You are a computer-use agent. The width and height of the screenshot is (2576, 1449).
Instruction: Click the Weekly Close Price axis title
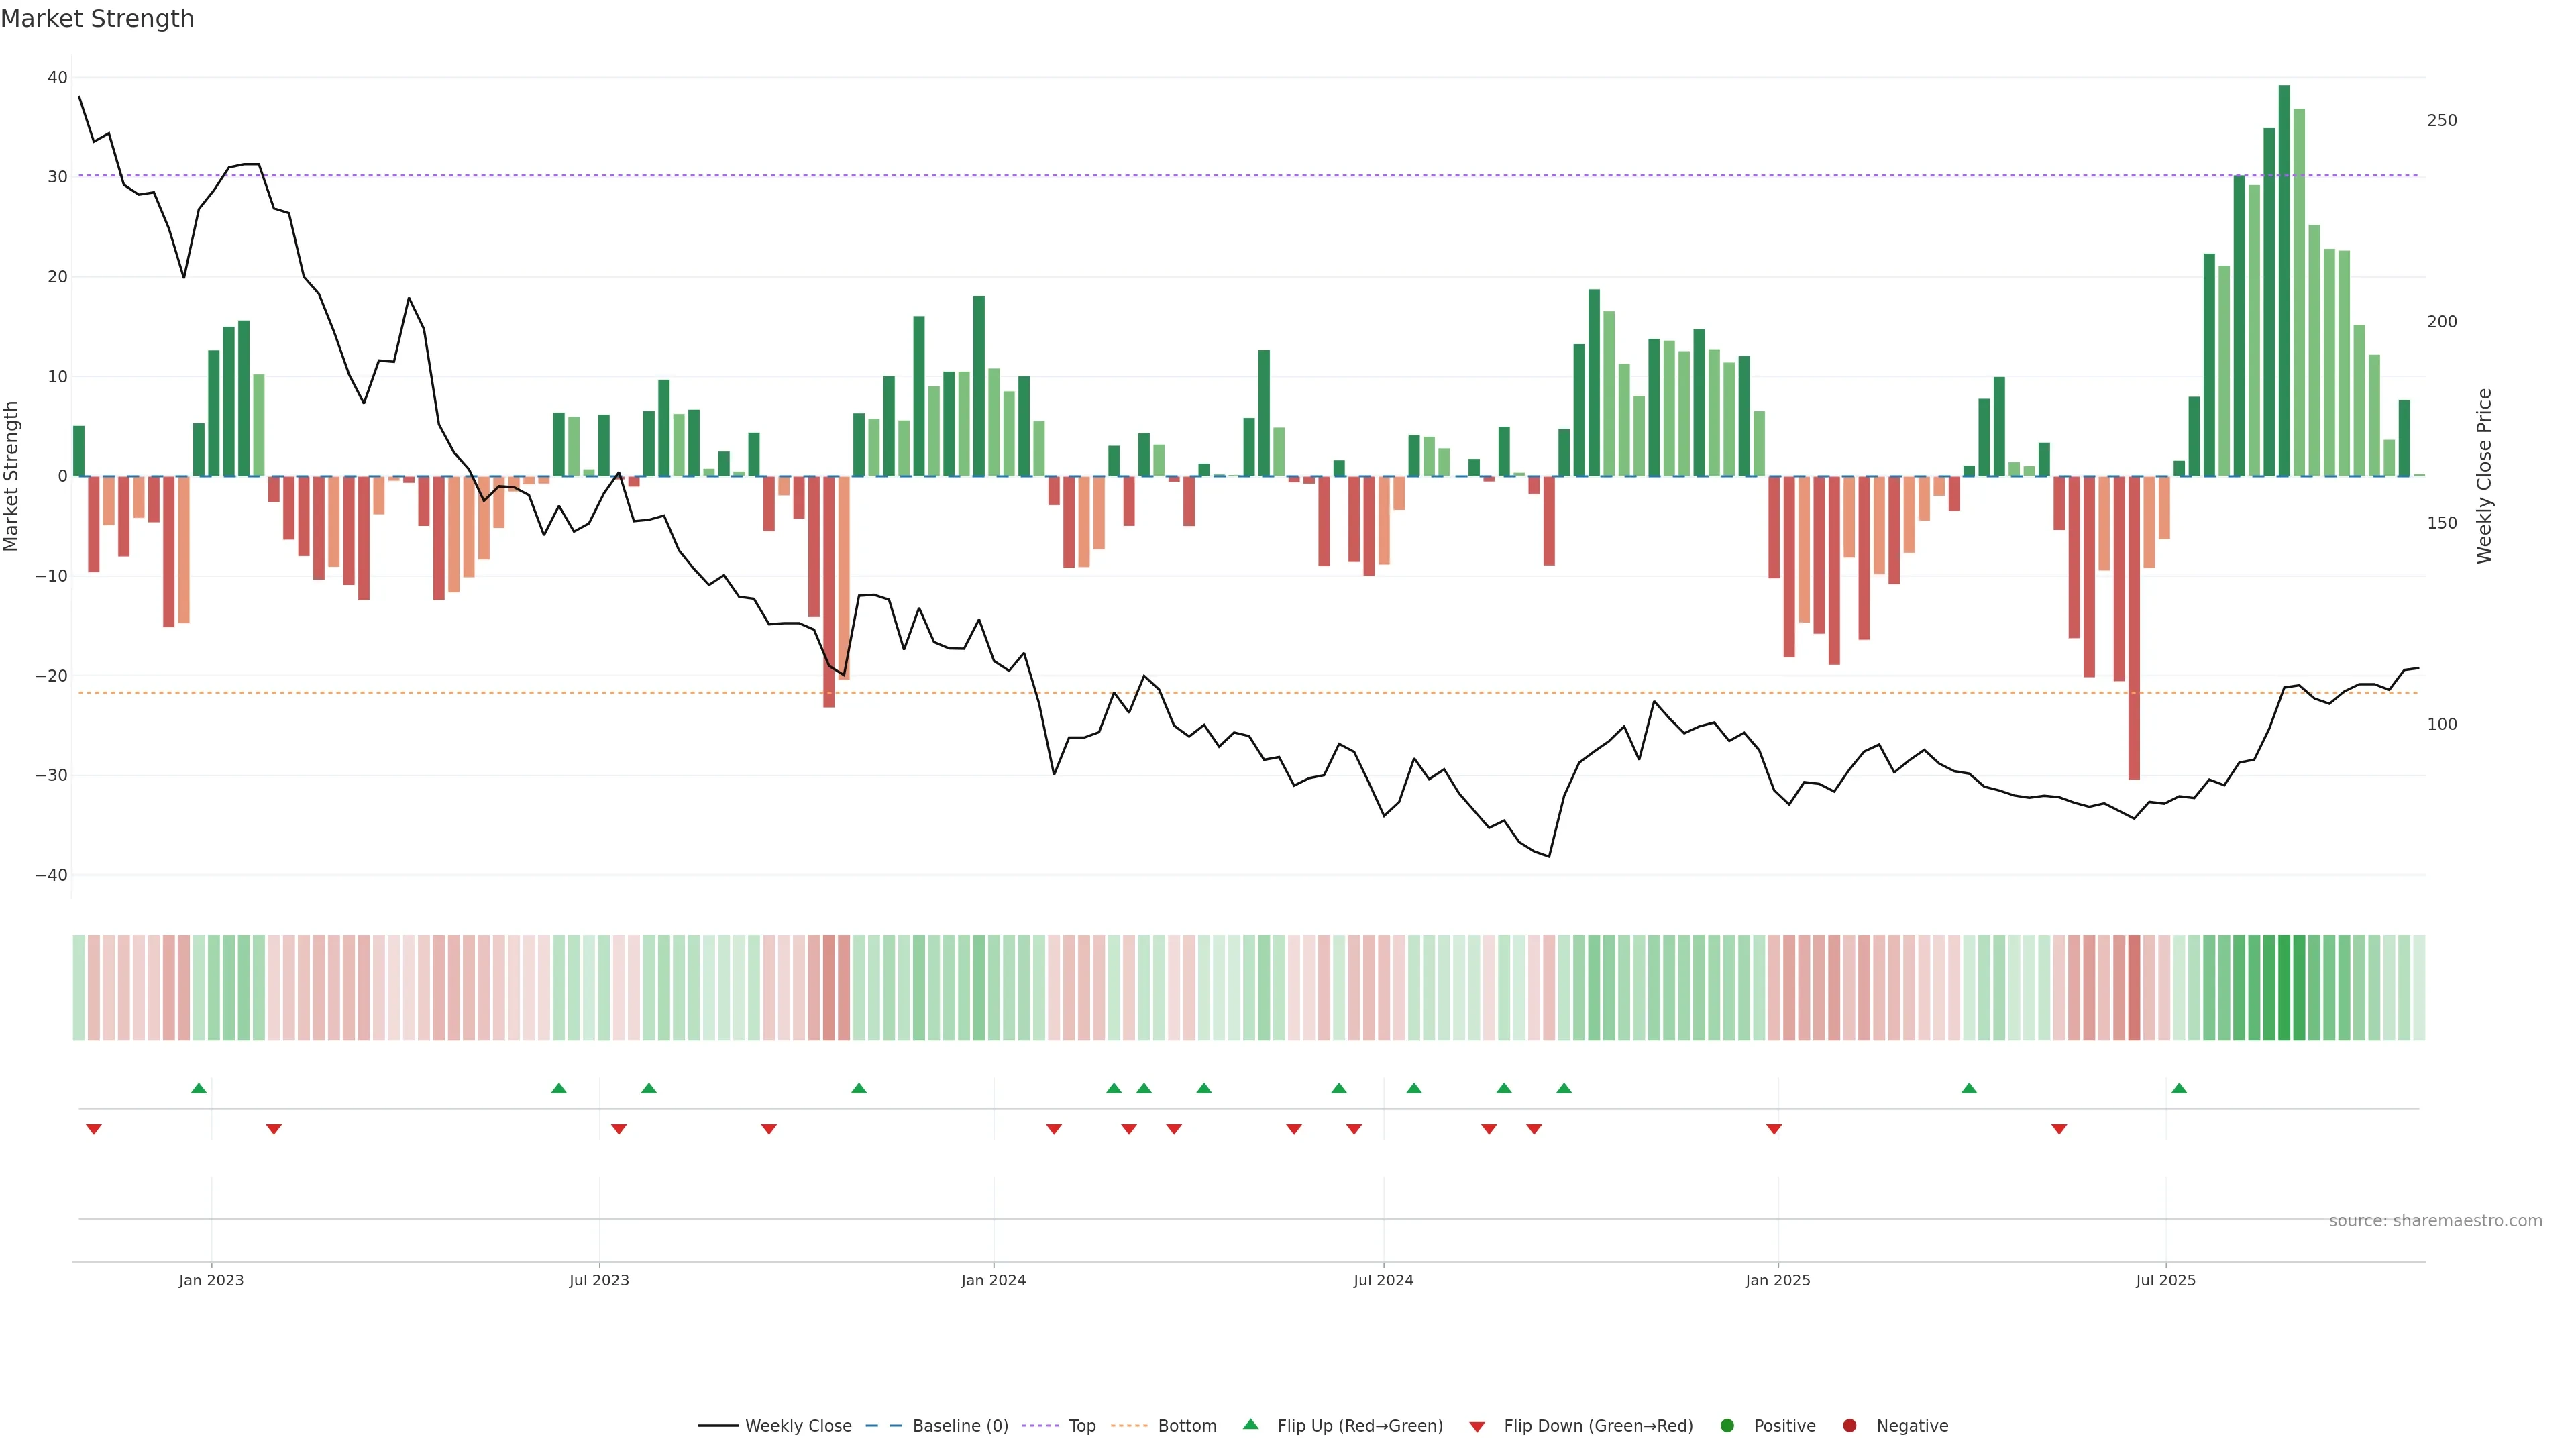click(2484, 476)
